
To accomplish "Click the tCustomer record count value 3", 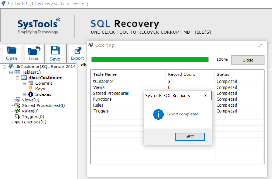I will [x=169, y=81].
